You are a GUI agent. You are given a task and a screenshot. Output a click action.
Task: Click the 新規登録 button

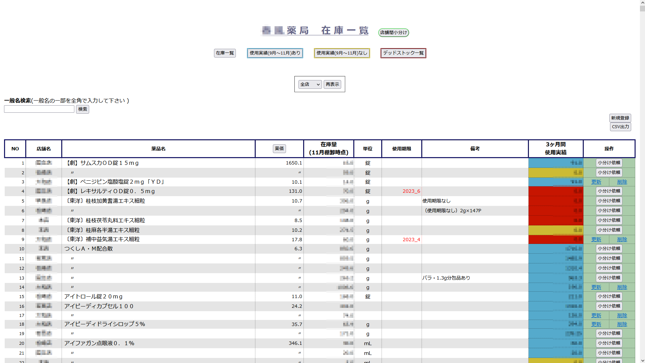click(620, 118)
